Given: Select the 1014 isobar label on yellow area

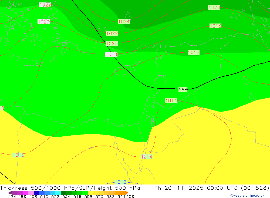Looking at the screenshot, I should click(147, 157).
